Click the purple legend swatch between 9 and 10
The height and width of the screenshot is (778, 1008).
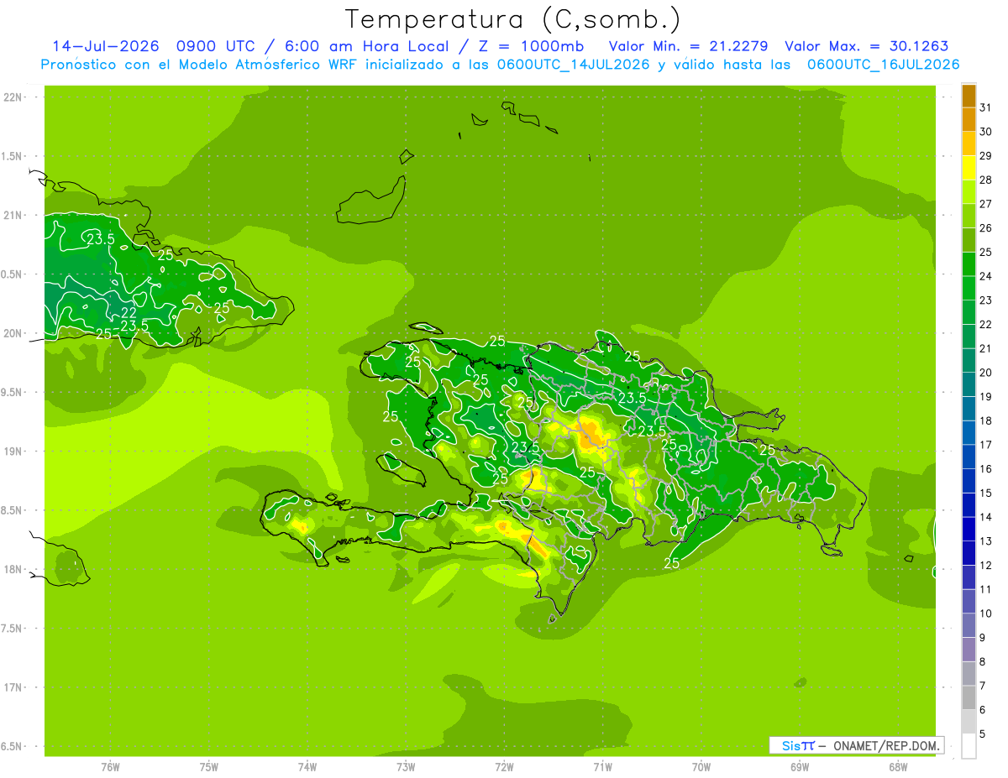[969, 625]
